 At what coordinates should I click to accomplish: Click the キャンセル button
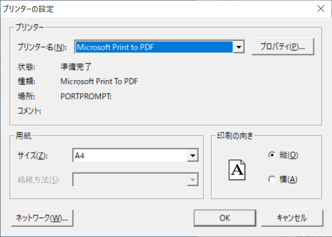[292, 218]
